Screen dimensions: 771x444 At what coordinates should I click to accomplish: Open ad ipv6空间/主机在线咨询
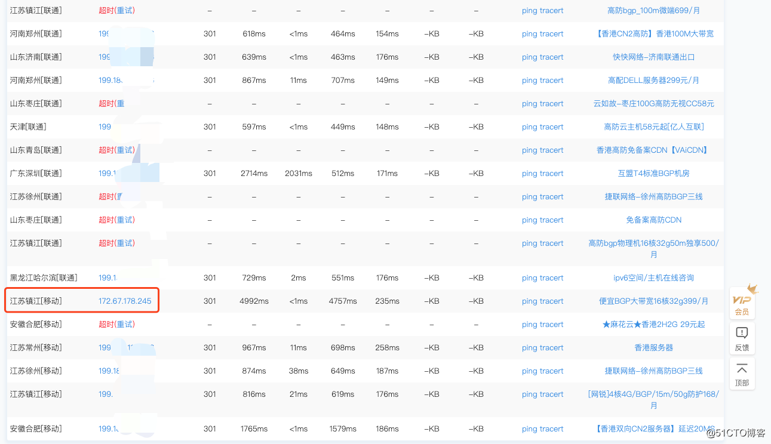point(653,277)
